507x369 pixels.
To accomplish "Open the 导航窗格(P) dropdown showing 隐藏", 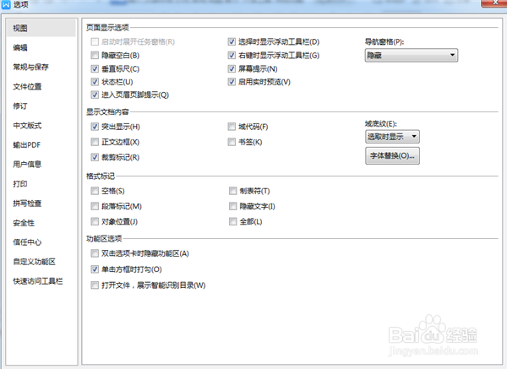I will pyautogui.click(x=412, y=55).
